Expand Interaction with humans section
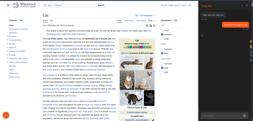253x121 pixels. [8, 58]
